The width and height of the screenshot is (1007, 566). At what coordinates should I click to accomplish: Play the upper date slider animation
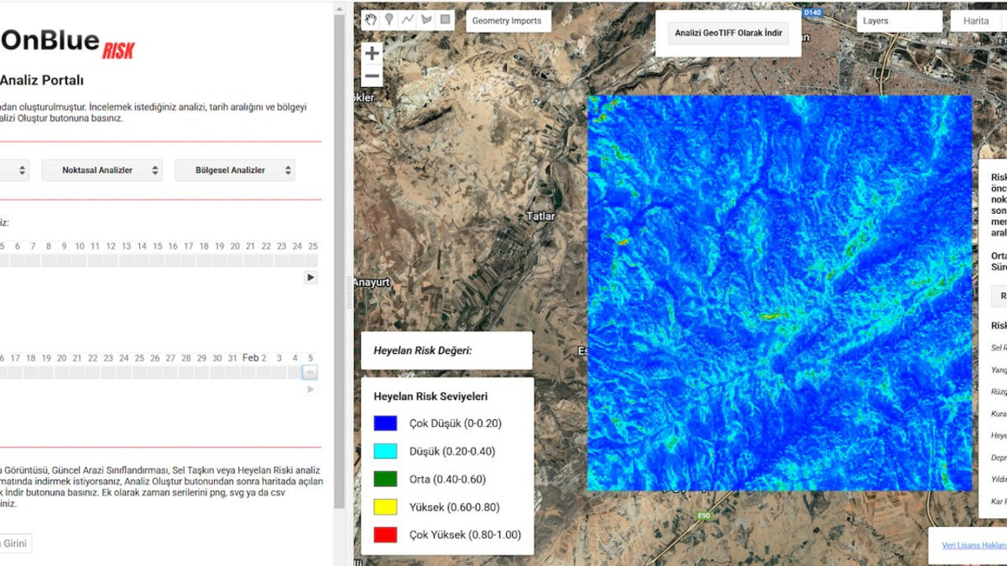[x=311, y=277]
